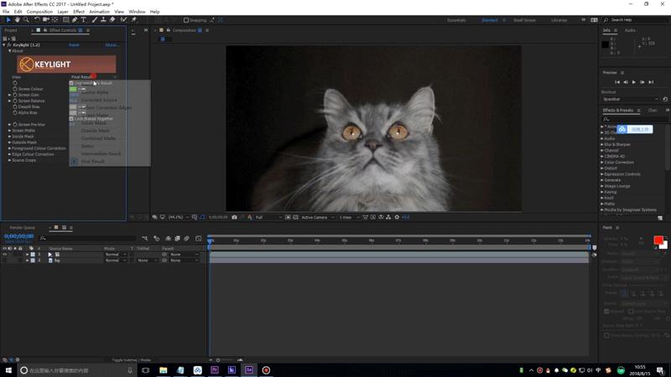The image size is (671, 377).
Task: Open the Composition menu
Action: point(39,12)
